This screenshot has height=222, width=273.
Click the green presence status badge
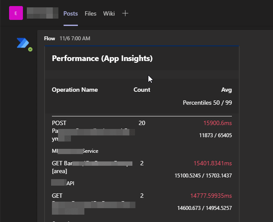pyautogui.click(x=30, y=49)
